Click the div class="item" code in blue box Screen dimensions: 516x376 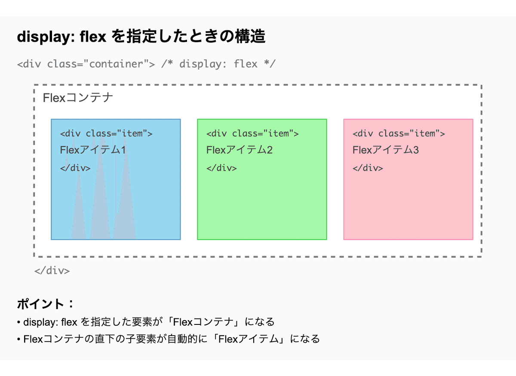click(106, 133)
